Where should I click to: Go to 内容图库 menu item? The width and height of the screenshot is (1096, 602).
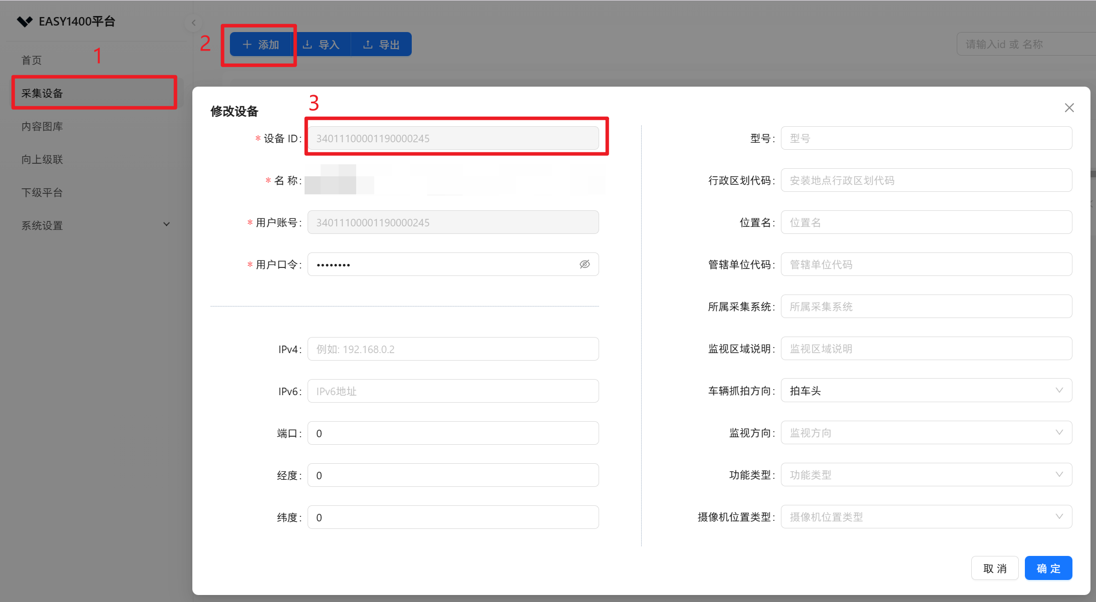coord(43,126)
